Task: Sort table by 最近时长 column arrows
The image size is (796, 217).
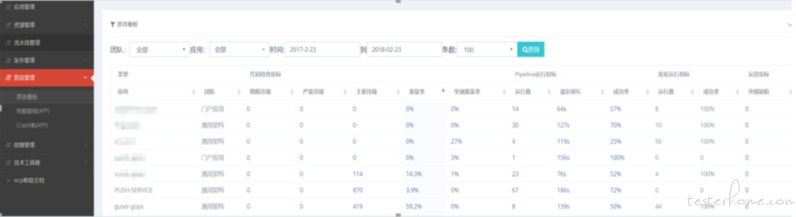Action: [603, 91]
